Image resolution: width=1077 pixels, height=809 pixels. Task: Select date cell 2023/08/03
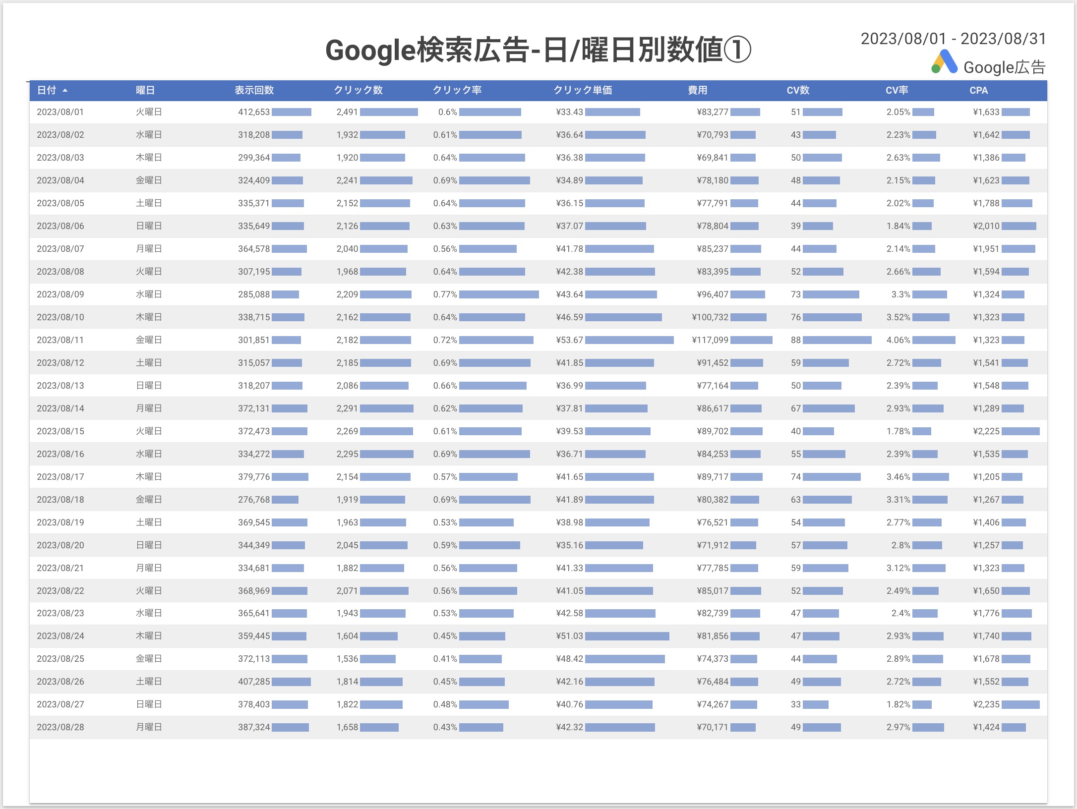[60, 158]
